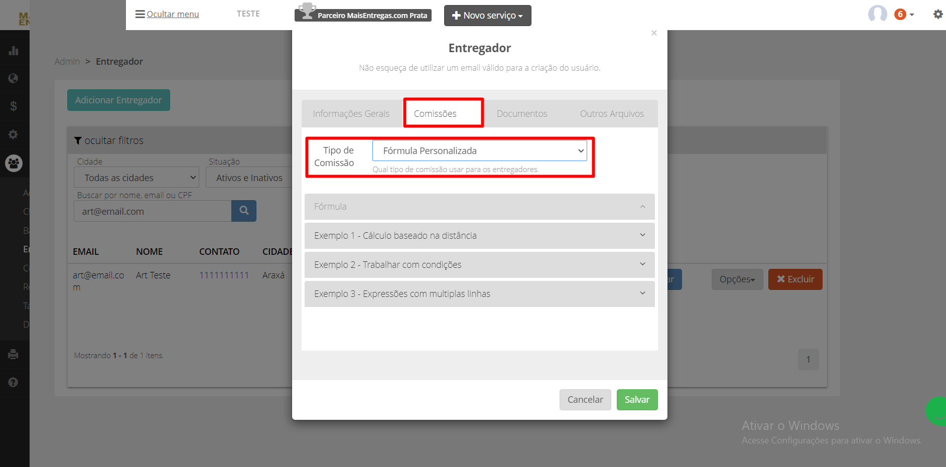
Task: Open the top-right gear settings icon
Action: coord(937,15)
